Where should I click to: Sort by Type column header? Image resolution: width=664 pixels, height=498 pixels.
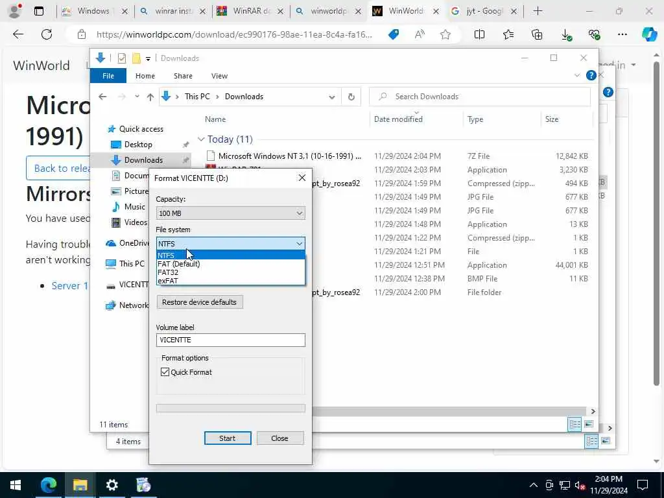click(x=475, y=119)
